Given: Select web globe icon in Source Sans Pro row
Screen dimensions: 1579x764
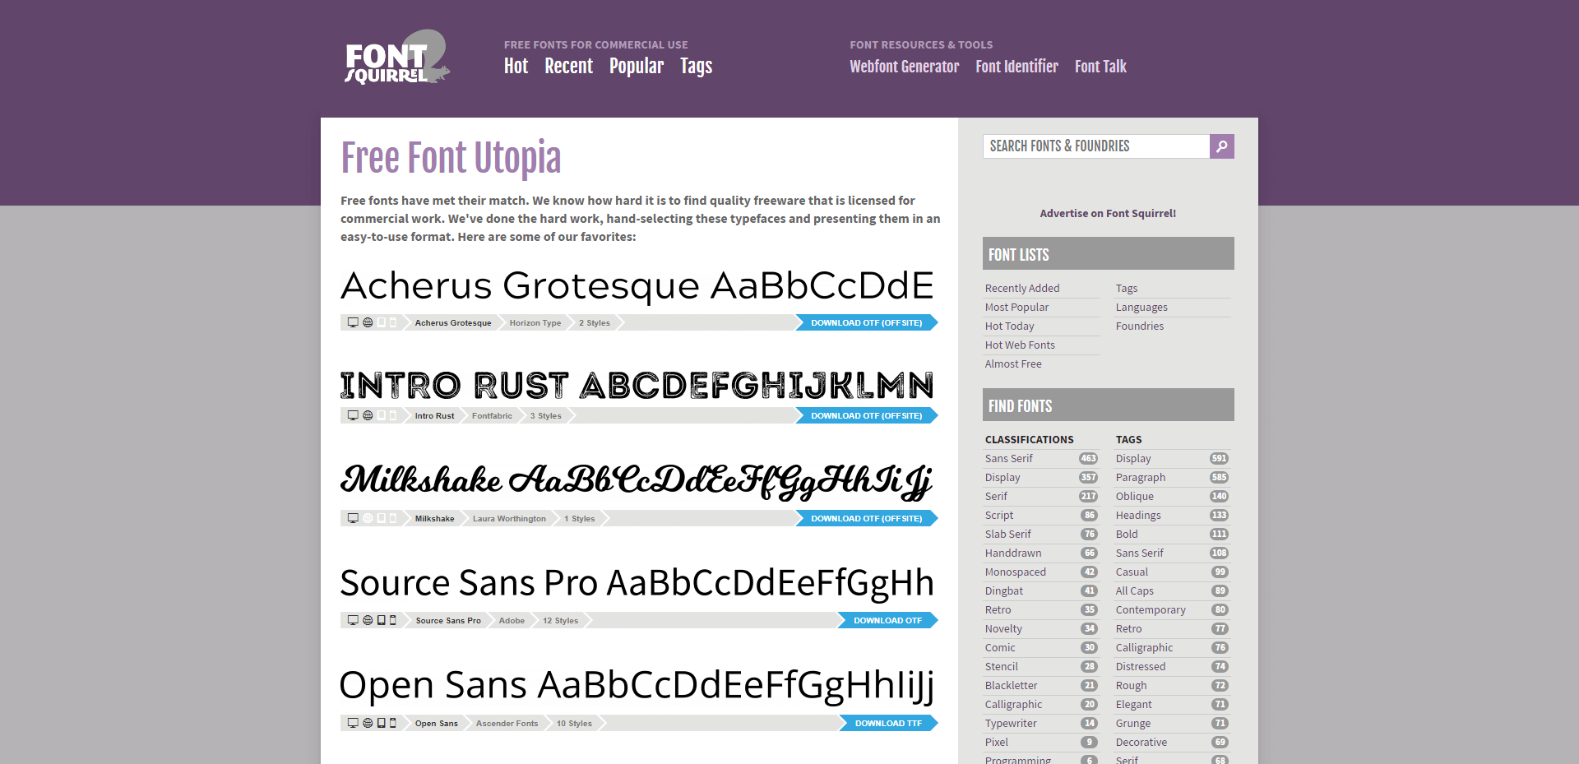Looking at the screenshot, I should (x=368, y=620).
